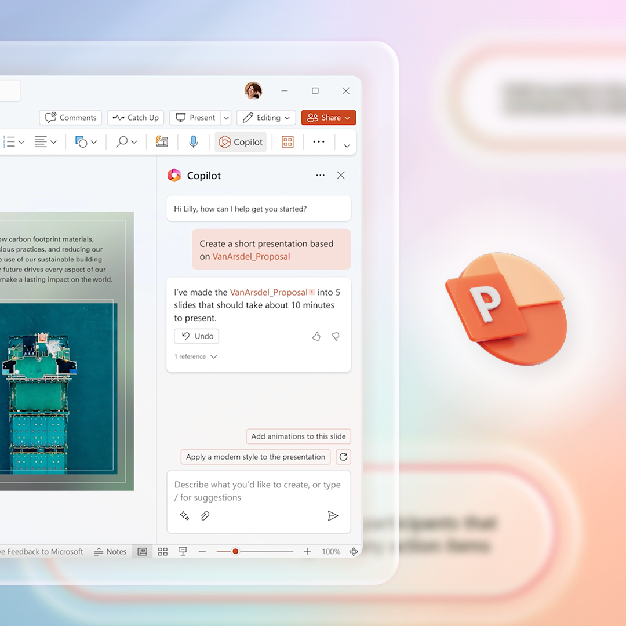
Task: Start Slide Show from status bar
Action: pos(183,551)
